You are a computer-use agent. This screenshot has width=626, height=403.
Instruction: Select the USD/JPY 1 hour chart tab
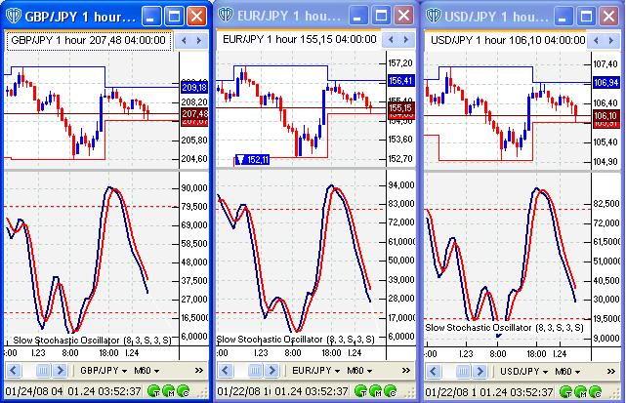[x=508, y=40]
